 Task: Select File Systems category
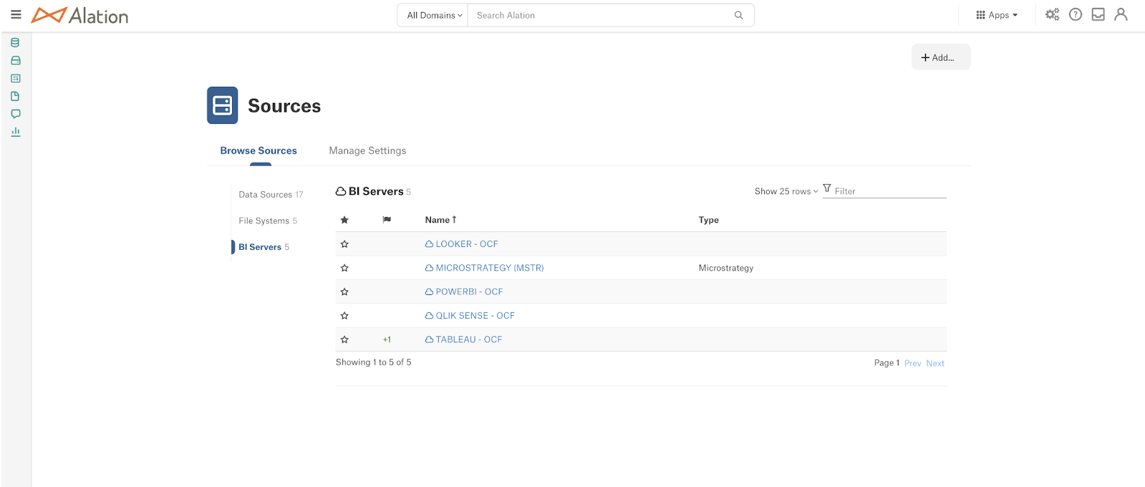tap(268, 221)
